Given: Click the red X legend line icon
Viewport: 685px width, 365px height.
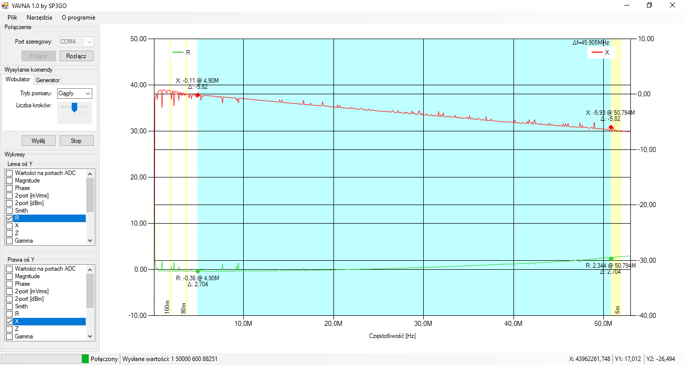Looking at the screenshot, I should [597, 52].
